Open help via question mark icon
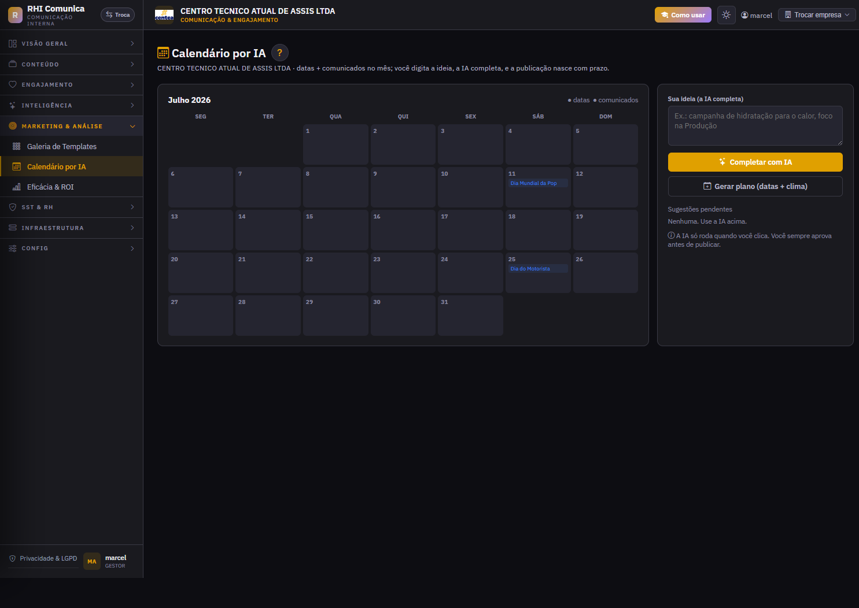This screenshot has width=859, height=608. (x=280, y=53)
